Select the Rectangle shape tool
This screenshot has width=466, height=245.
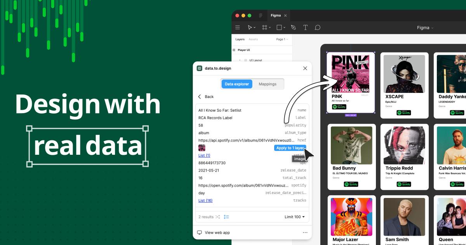point(279,28)
